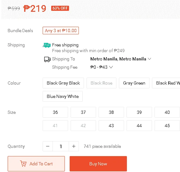Expand the shipping fee ₱0 - ₱43 chevron
180x172 pixels.
pyautogui.click(x=111, y=67)
